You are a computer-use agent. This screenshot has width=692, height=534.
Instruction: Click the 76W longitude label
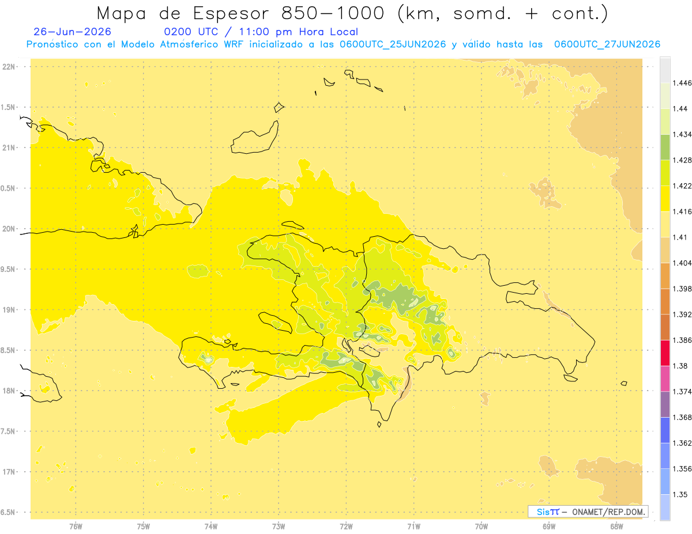[x=76, y=527]
